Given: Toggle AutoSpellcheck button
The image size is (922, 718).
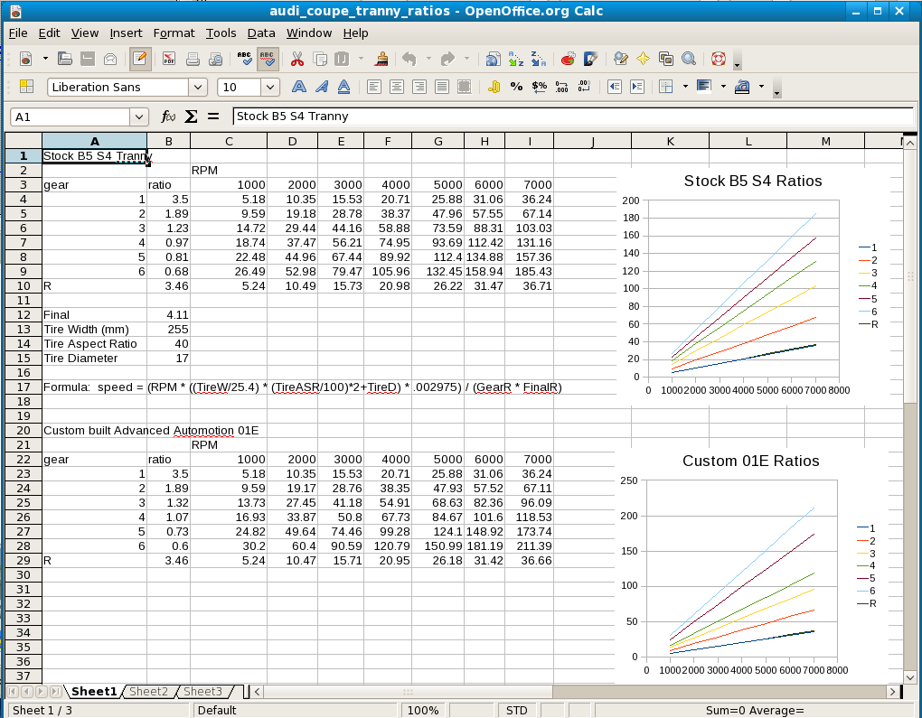Looking at the screenshot, I should coord(268,60).
